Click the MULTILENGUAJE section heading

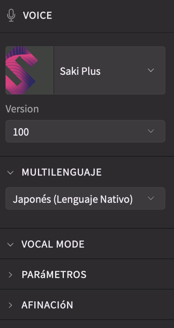[61, 172]
